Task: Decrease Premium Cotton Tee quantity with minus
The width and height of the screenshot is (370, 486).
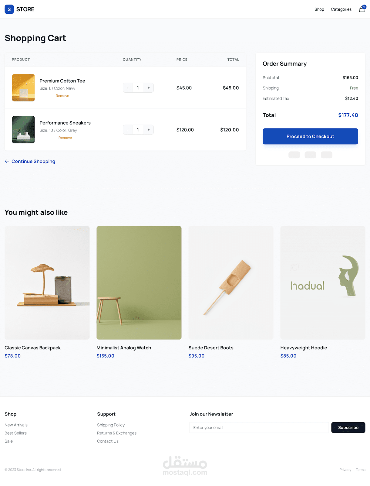Action: 128,88
